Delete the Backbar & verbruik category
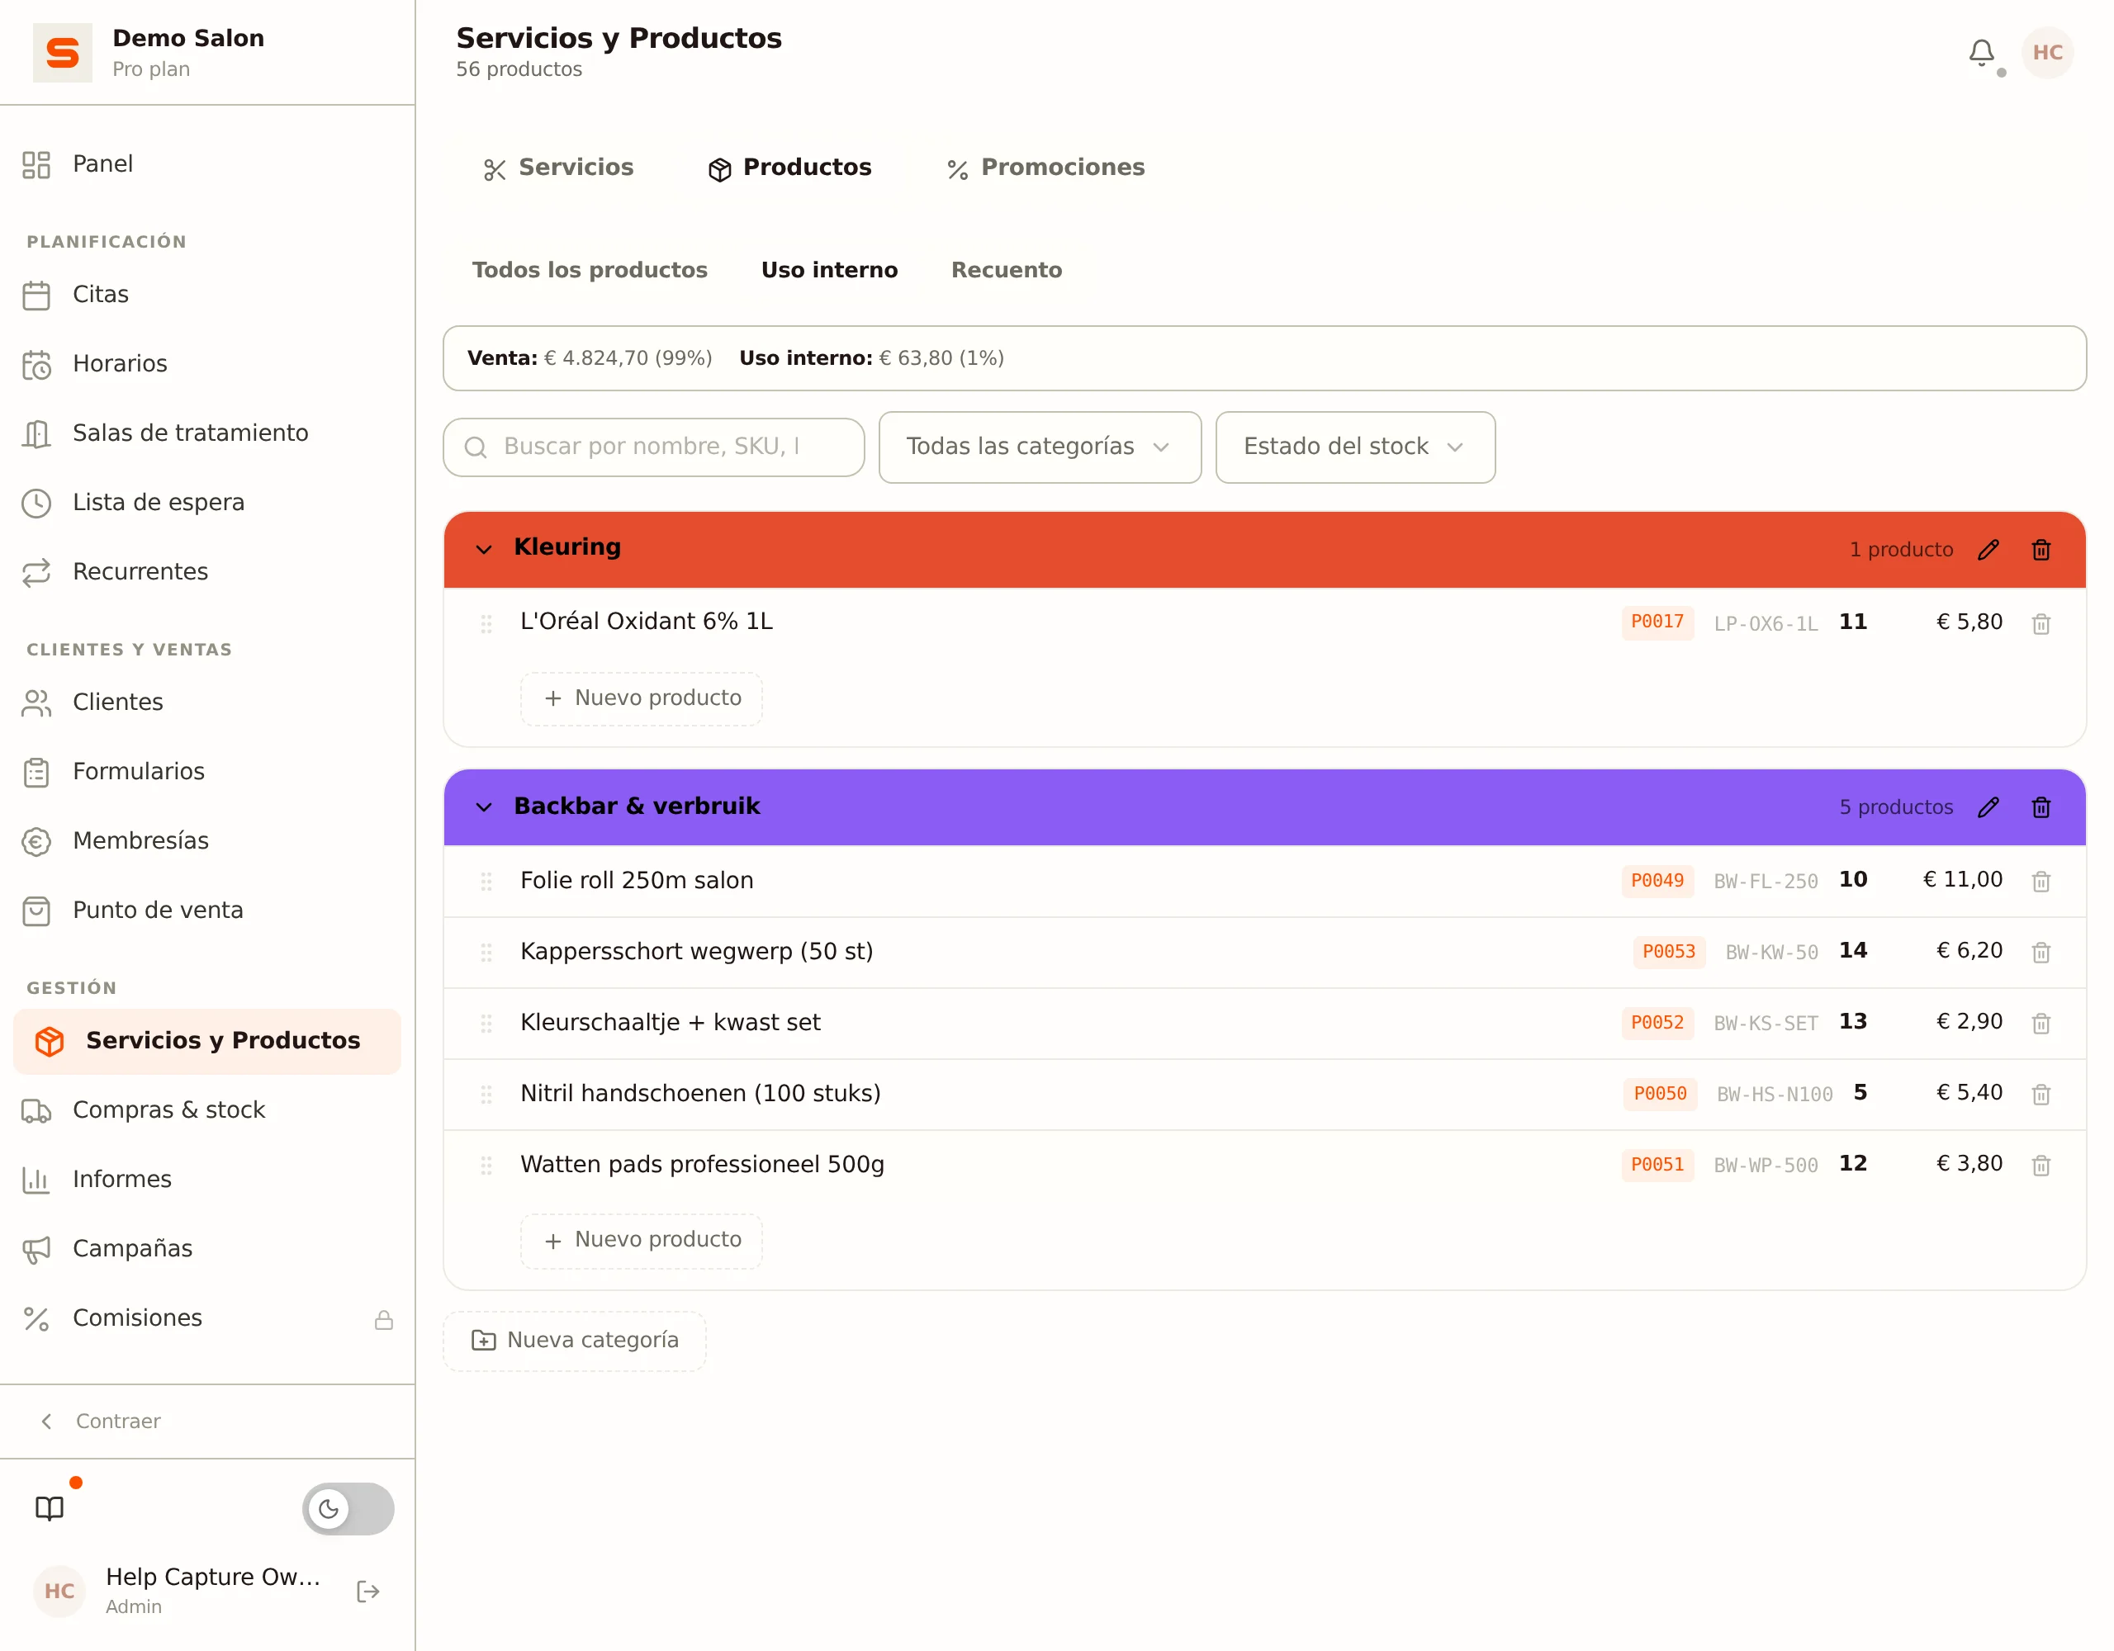 click(x=2041, y=807)
